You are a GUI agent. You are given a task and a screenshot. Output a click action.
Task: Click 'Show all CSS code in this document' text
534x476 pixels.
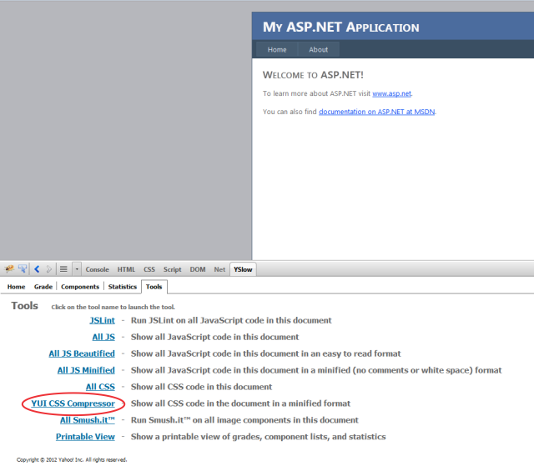pyautogui.click(x=201, y=387)
